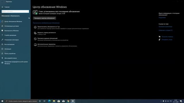
Task: Click the Подробнее link on right
Action: [162, 18]
